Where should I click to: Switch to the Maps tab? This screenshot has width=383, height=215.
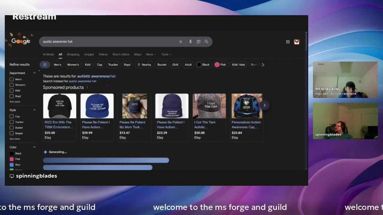(x=138, y=54)
